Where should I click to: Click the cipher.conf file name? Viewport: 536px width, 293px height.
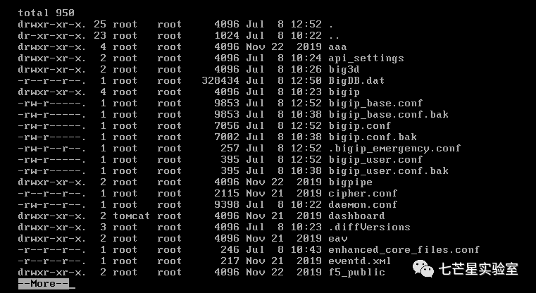(x=363, y=194)
